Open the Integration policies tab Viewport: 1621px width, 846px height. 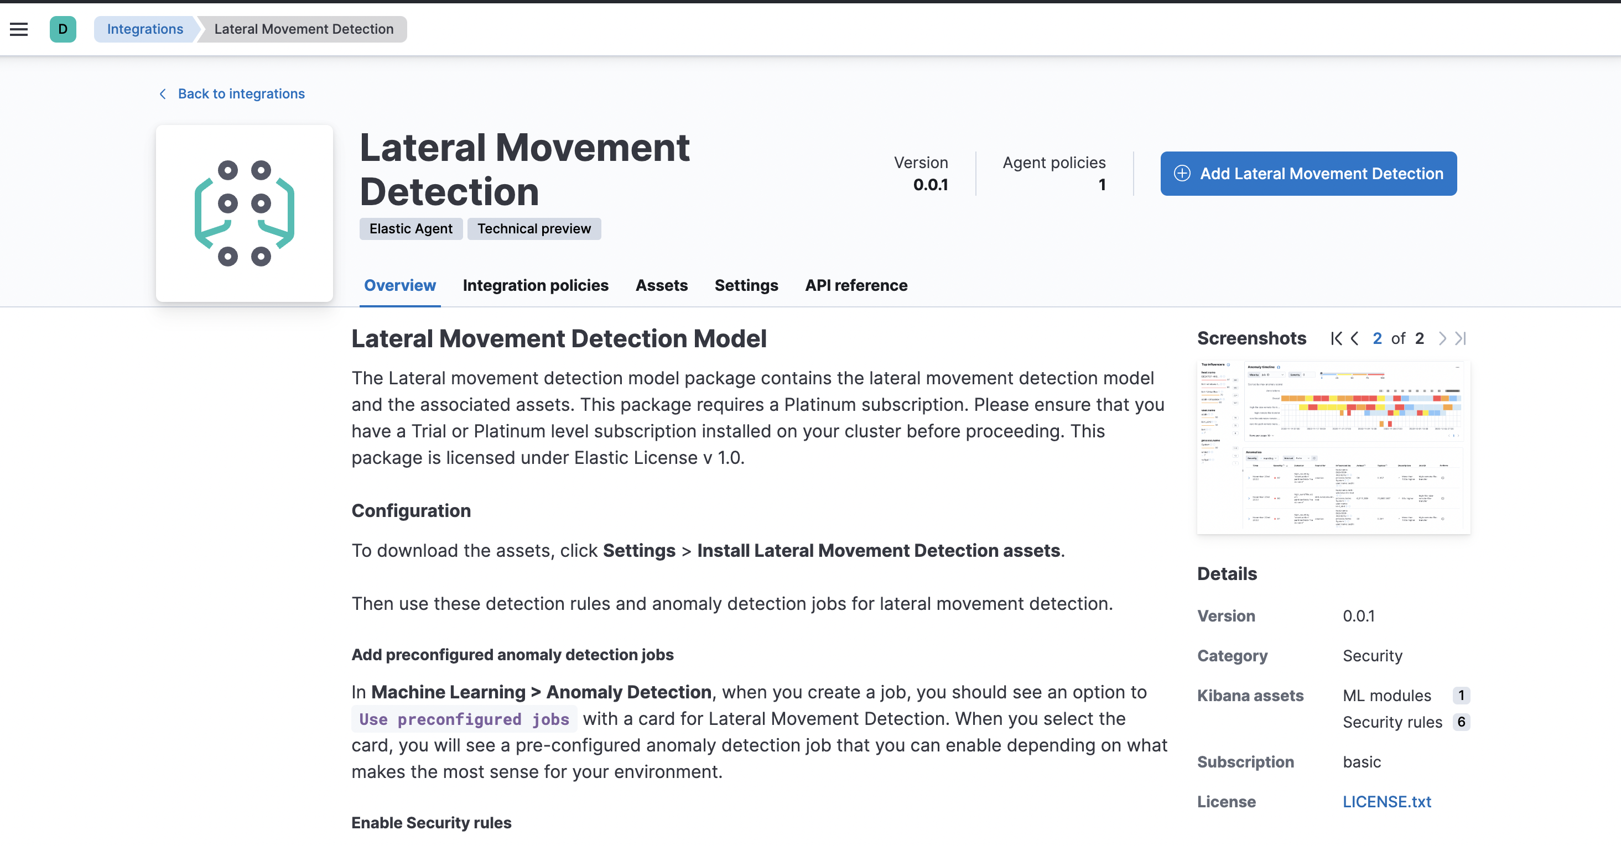pyautogui.click(x=536, y=285)
